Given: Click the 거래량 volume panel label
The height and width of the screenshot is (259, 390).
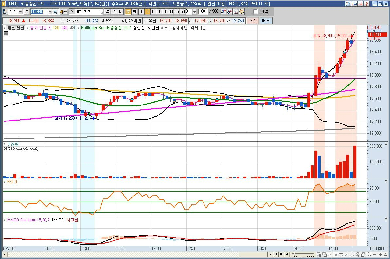Looking at the screenshot, I should (x=13, y=144).
